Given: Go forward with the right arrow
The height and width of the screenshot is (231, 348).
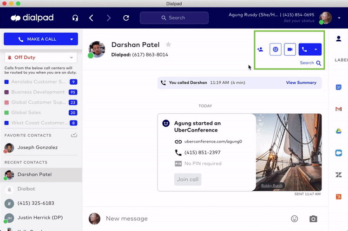Looking at the screenshot, I should [109, 18].
